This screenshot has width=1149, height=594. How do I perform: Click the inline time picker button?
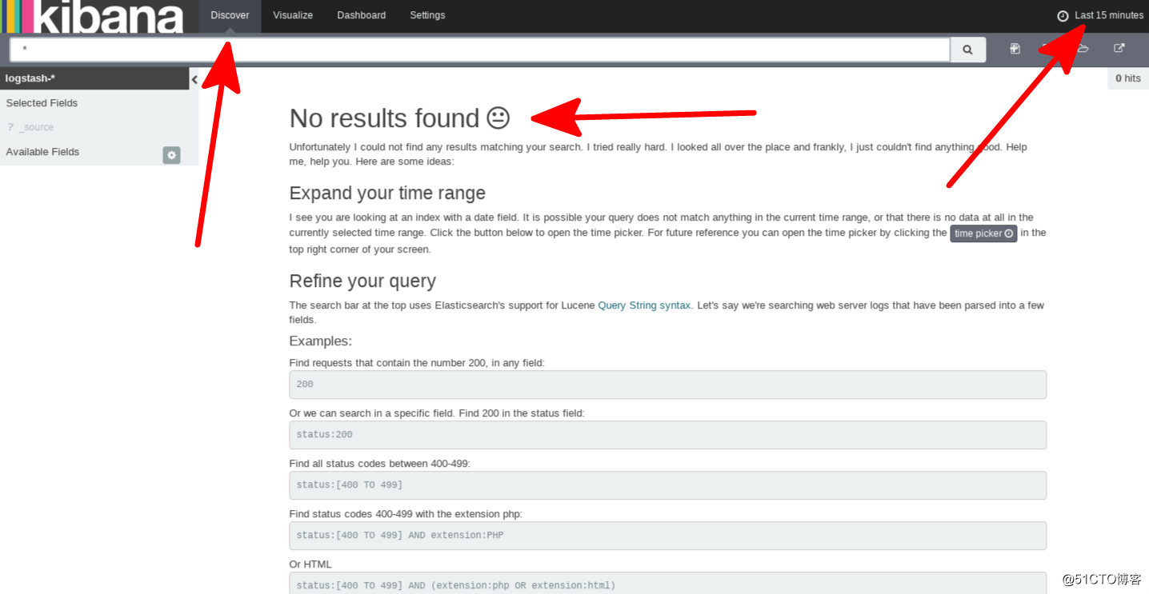[x=983, y=233]
